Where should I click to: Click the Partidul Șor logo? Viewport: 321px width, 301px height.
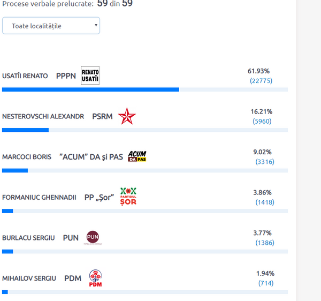[128, 197]
